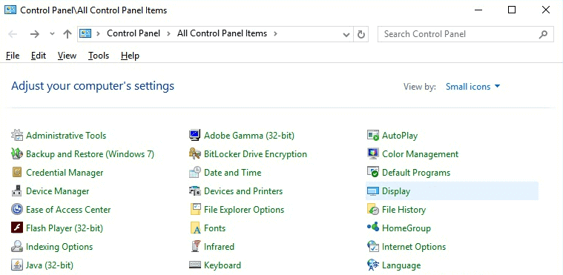Open the HomeGroup link
The image size is (563, 275).
click(x=406, y=228)
